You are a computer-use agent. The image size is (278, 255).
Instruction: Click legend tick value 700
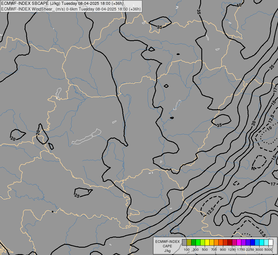214,250
